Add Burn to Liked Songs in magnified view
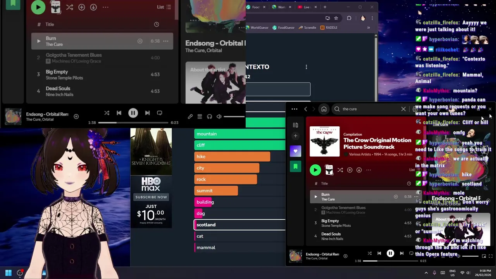 pos(140,41)
